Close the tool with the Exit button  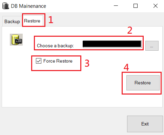tap(145, 124)
